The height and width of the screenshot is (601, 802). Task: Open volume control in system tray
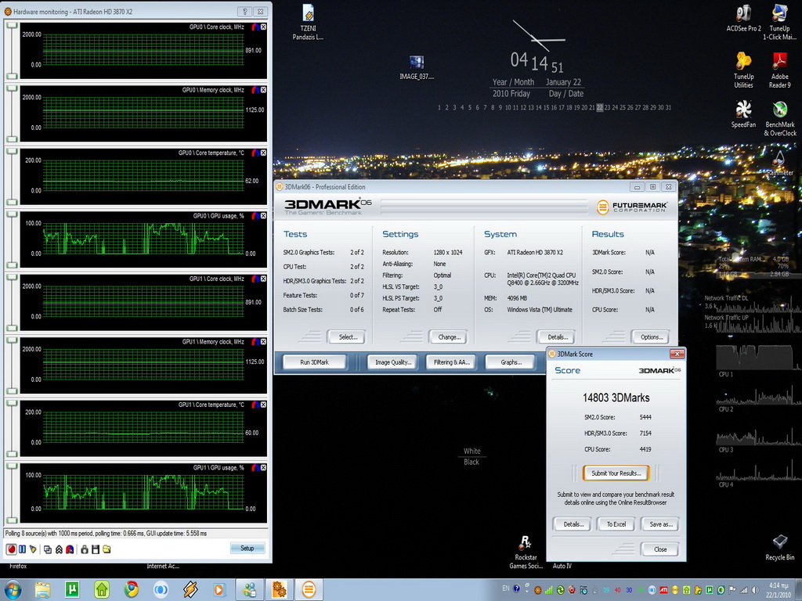point(754,590)
